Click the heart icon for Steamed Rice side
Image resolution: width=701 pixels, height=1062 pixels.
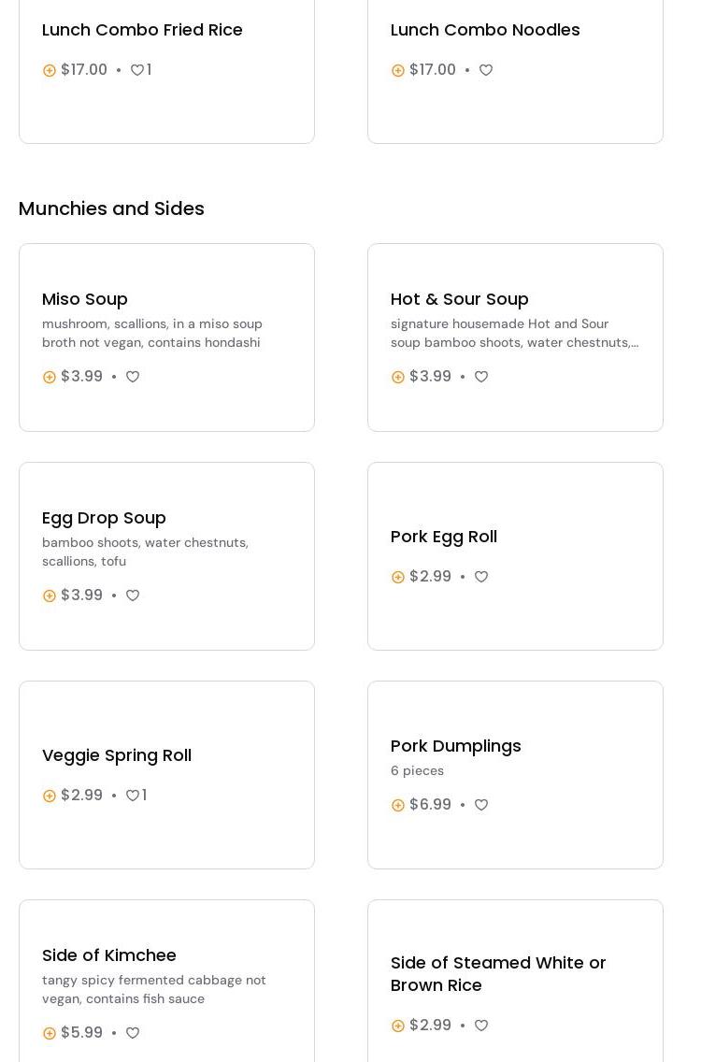tap(481, 1026)
